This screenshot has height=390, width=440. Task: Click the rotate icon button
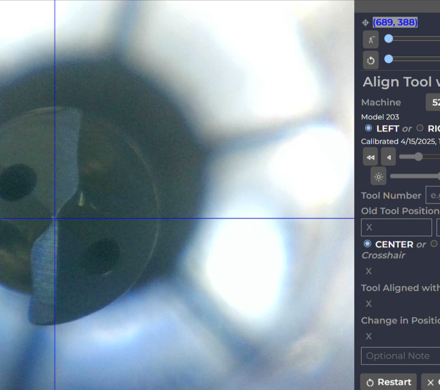click(x=371, y=60)
